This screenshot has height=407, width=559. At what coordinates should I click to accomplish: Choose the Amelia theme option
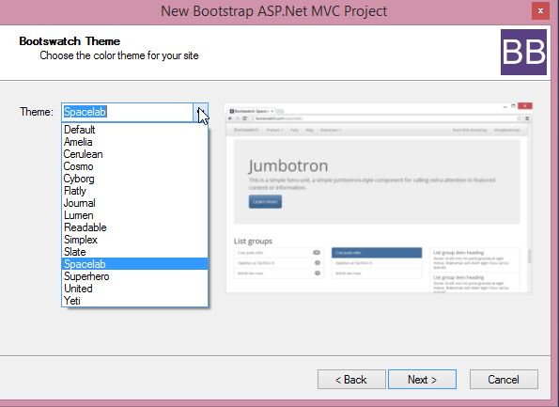[x=134, y=142]
